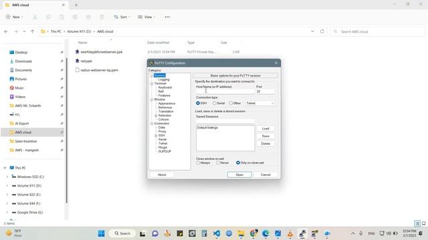Collapse the Connection tree node
The height and width of the screenshot is (240, 428).
[152, 123]
